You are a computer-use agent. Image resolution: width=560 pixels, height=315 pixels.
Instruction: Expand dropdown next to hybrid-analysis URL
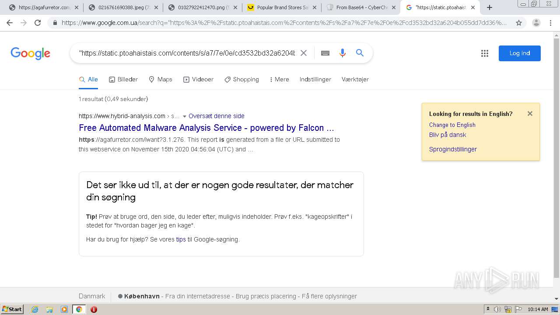tap(185, 116)
